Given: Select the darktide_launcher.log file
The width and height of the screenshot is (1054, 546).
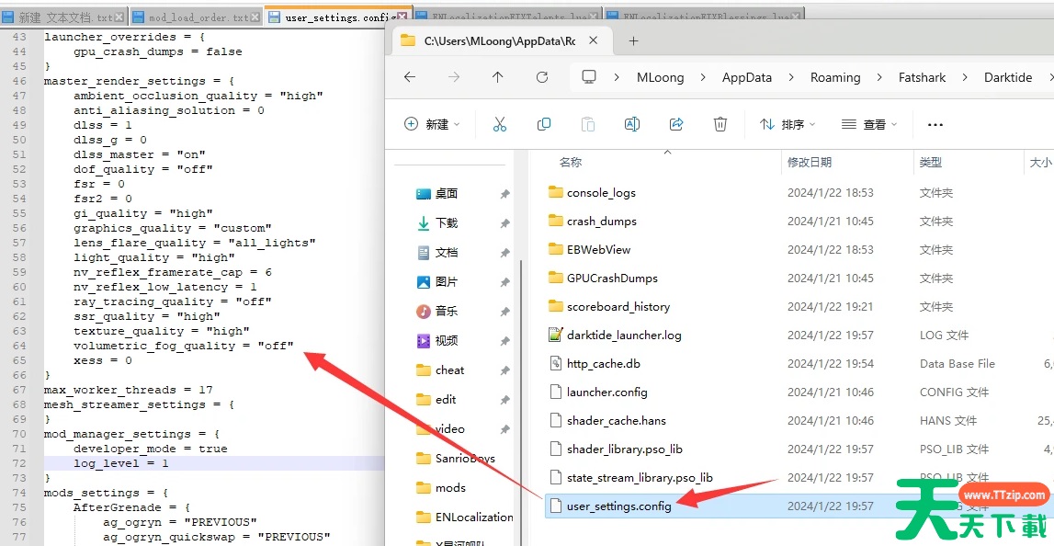Looking at the screenshot, I should click(x=625, y=335).
